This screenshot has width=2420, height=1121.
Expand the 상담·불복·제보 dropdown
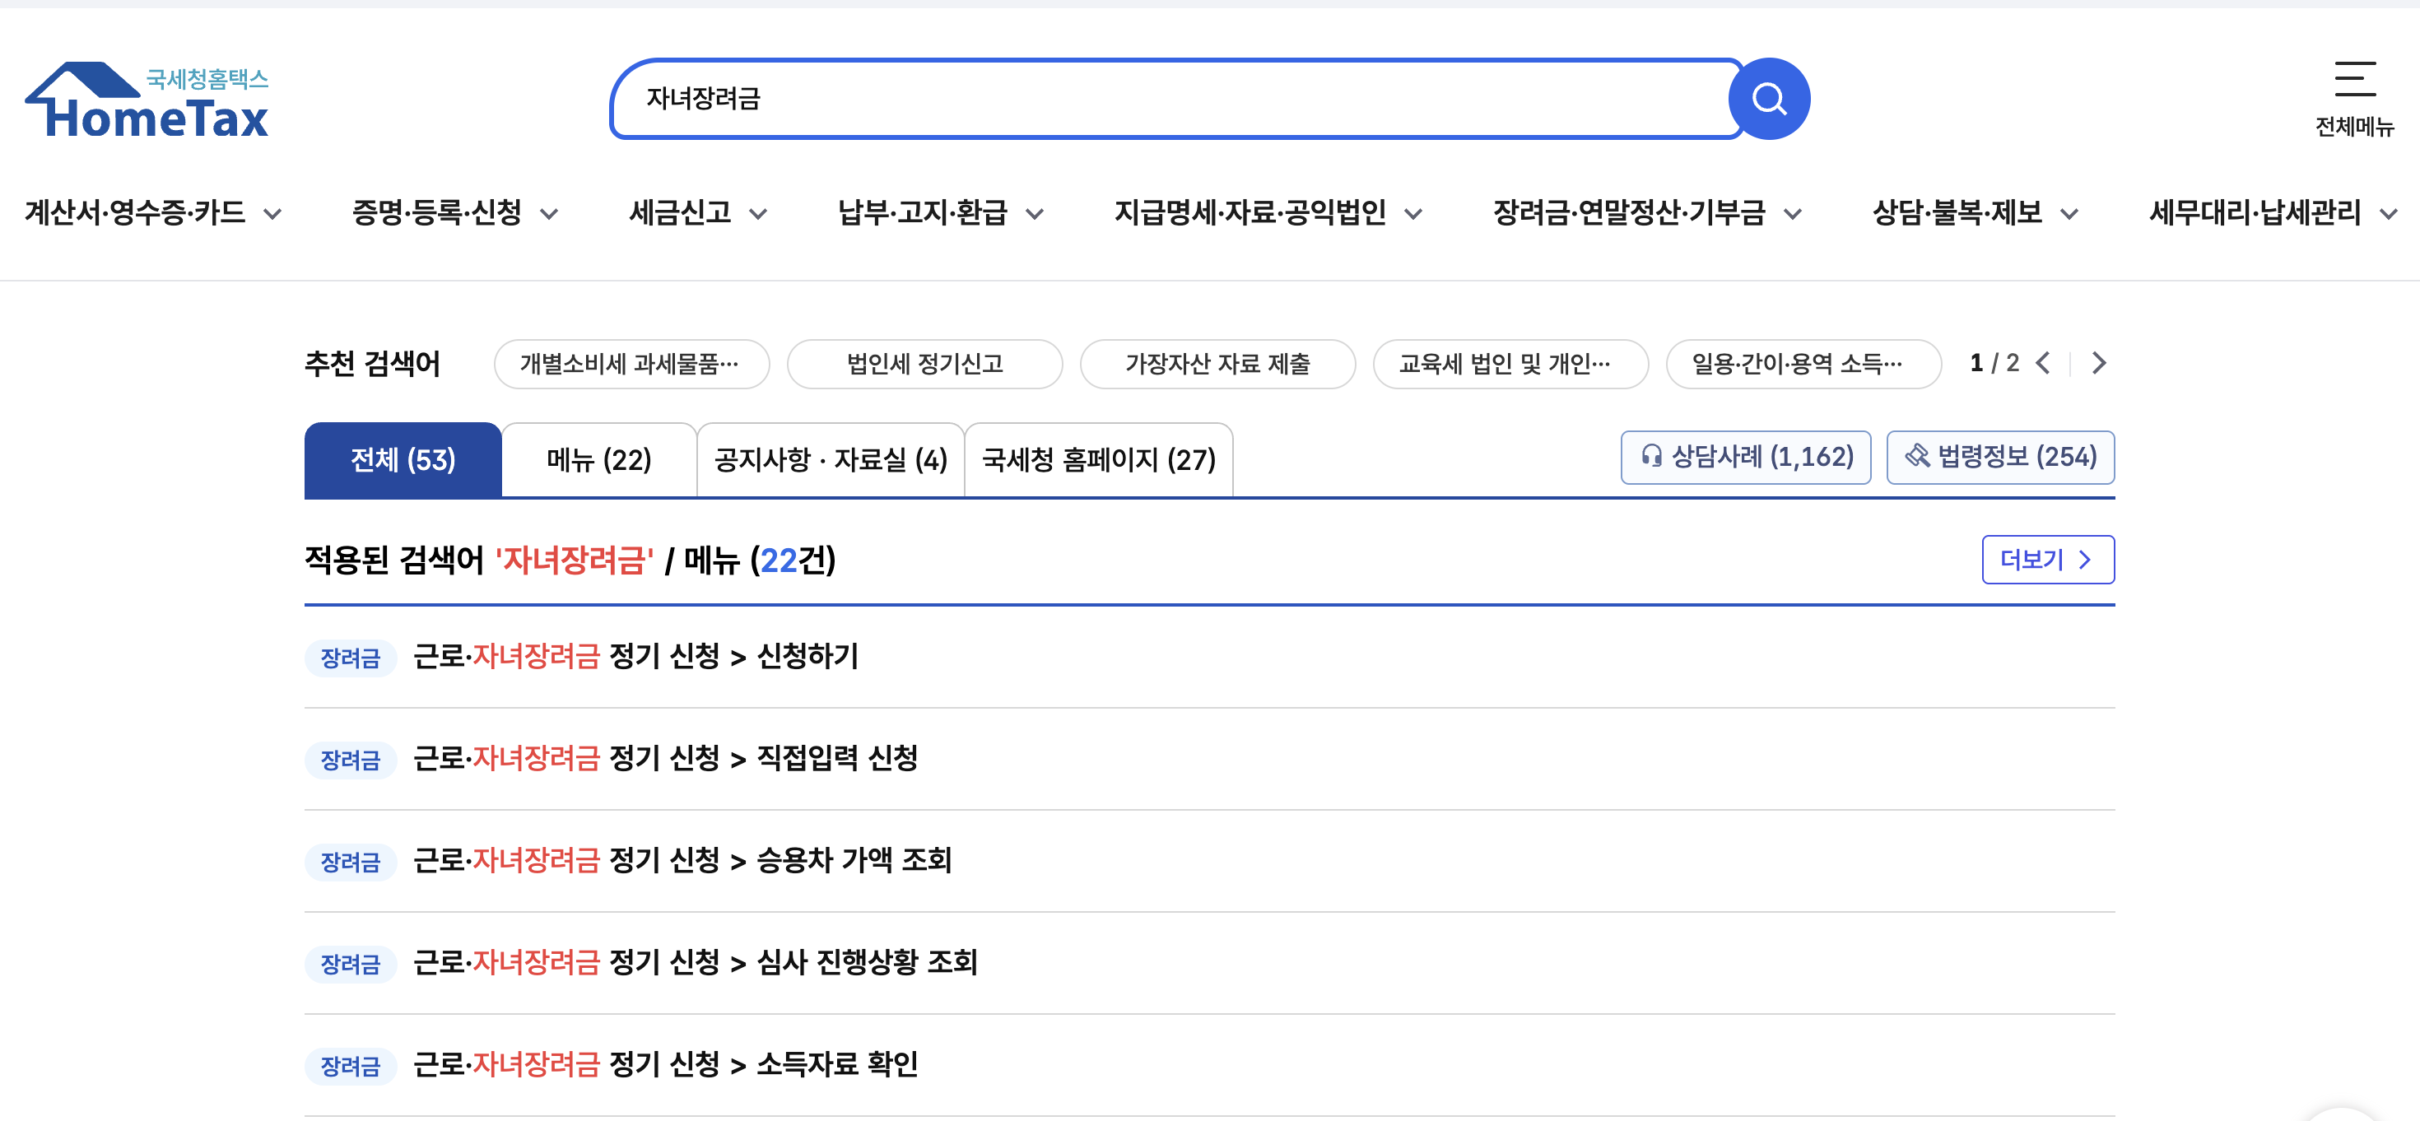pyautogui.click(x=2070, y=214)
